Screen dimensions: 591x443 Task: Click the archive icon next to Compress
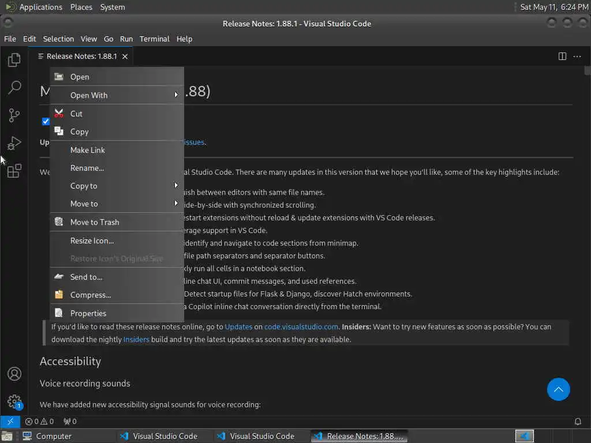click(59, 294)
